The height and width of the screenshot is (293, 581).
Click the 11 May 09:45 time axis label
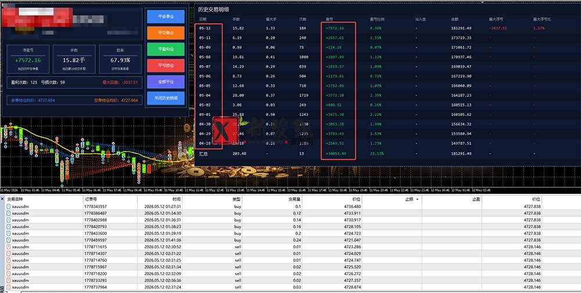tap(152, 190)
